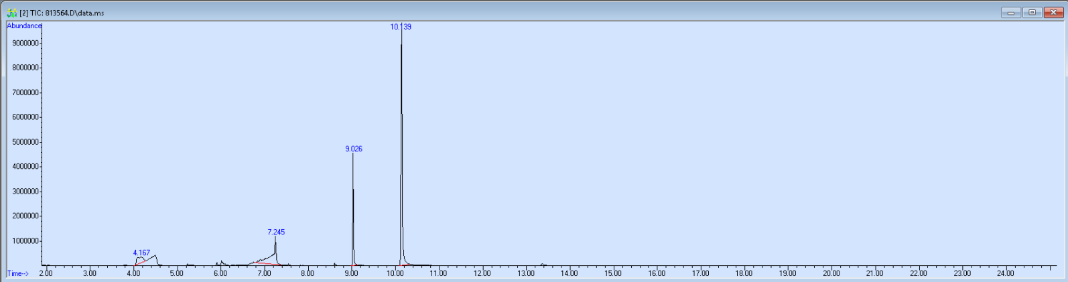
Task: Click the 7000000 abundance axis value
Action: [25, 92]
